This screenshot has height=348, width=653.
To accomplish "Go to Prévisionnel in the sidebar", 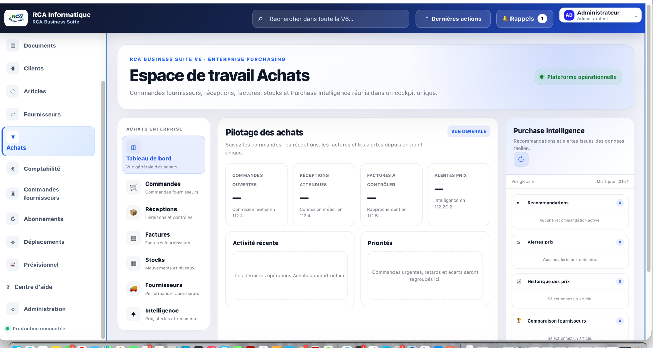I will point(48,265).
